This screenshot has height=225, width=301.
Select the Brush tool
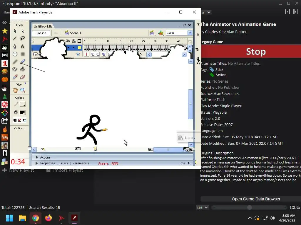[22, 62]
